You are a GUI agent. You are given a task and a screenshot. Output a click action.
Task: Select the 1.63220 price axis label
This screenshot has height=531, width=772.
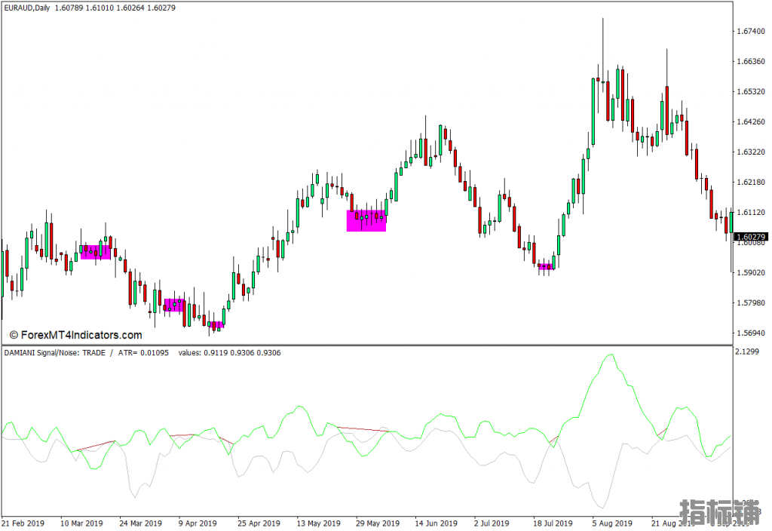pyautogui.click(x=751, y=152)
